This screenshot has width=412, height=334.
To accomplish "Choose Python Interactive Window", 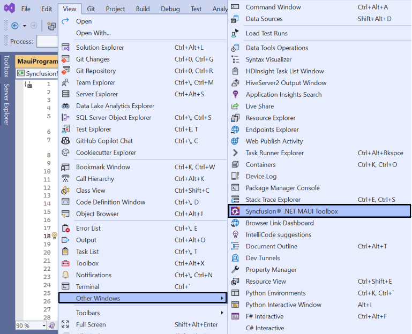I will click(x=319, y=305).
